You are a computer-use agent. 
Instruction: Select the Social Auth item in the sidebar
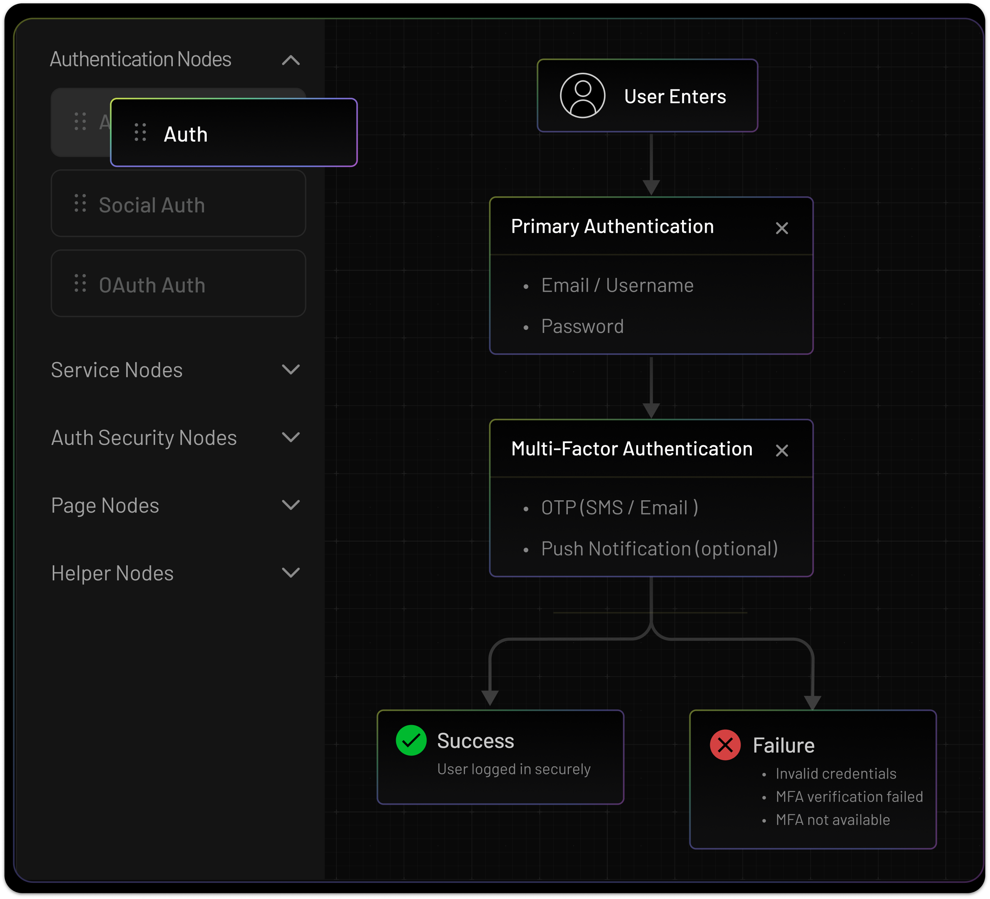point(152,204)
